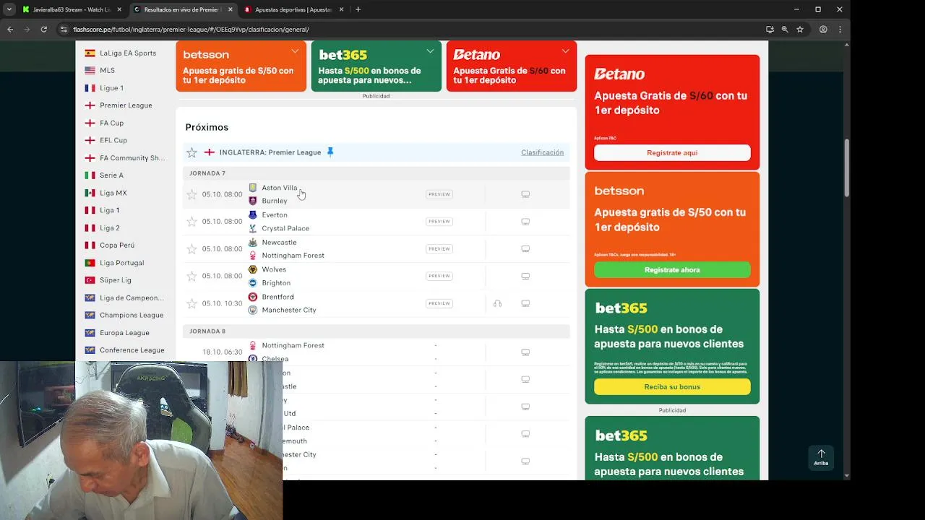Click the Crystal Palace team crest
This screenshot has width=925, height=520.
coord(253,228)
